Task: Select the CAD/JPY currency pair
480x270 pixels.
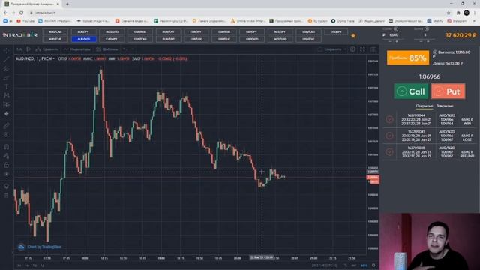Action: click(x=112, y=39)
